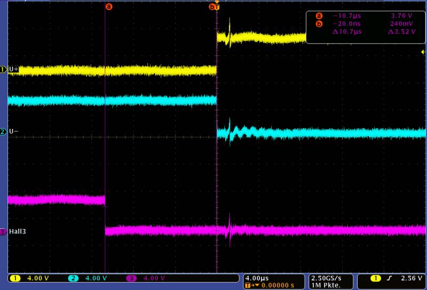Click the U+ channel label
The width and height of the screenshot is (427, 290).
pyautogui.click(x=14, y=69)
